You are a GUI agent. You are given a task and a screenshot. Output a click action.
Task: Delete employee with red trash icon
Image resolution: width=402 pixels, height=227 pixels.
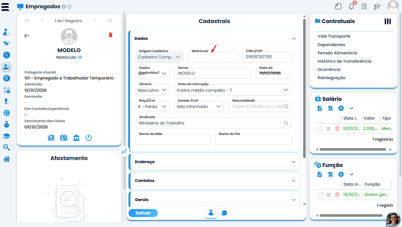[x=111, y=35]
